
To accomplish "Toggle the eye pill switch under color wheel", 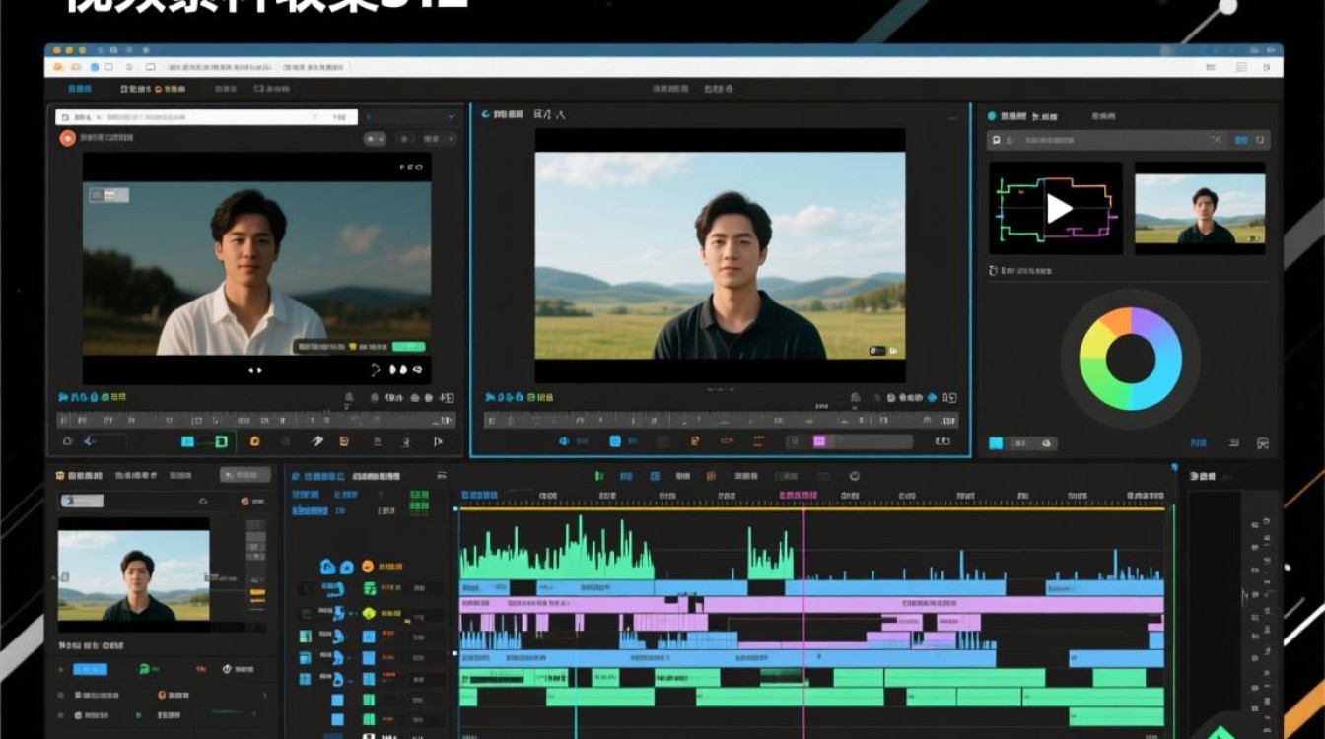I will point(1032,443).
